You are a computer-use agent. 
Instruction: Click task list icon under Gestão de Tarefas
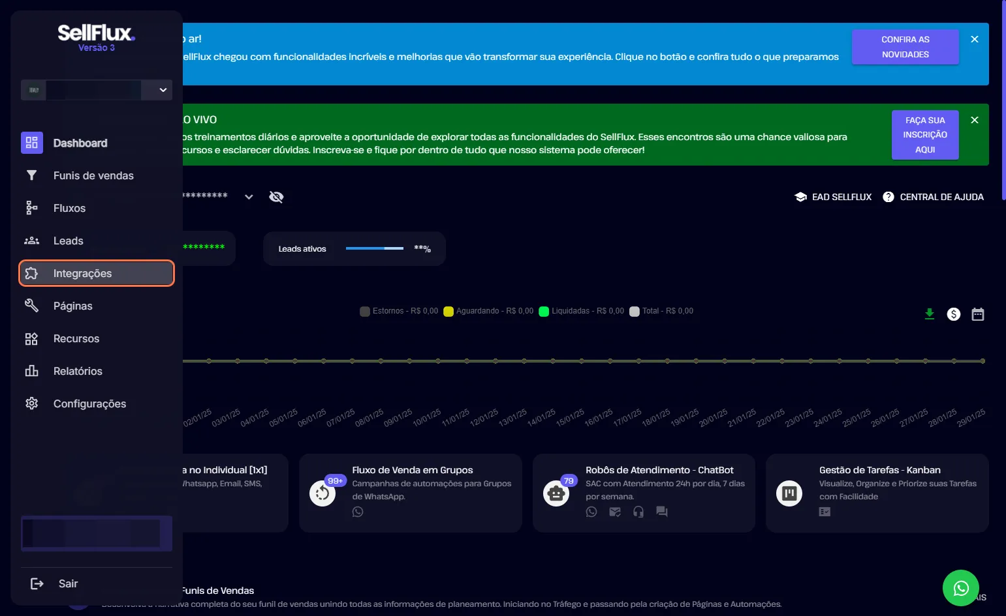(x=825, y=512)
